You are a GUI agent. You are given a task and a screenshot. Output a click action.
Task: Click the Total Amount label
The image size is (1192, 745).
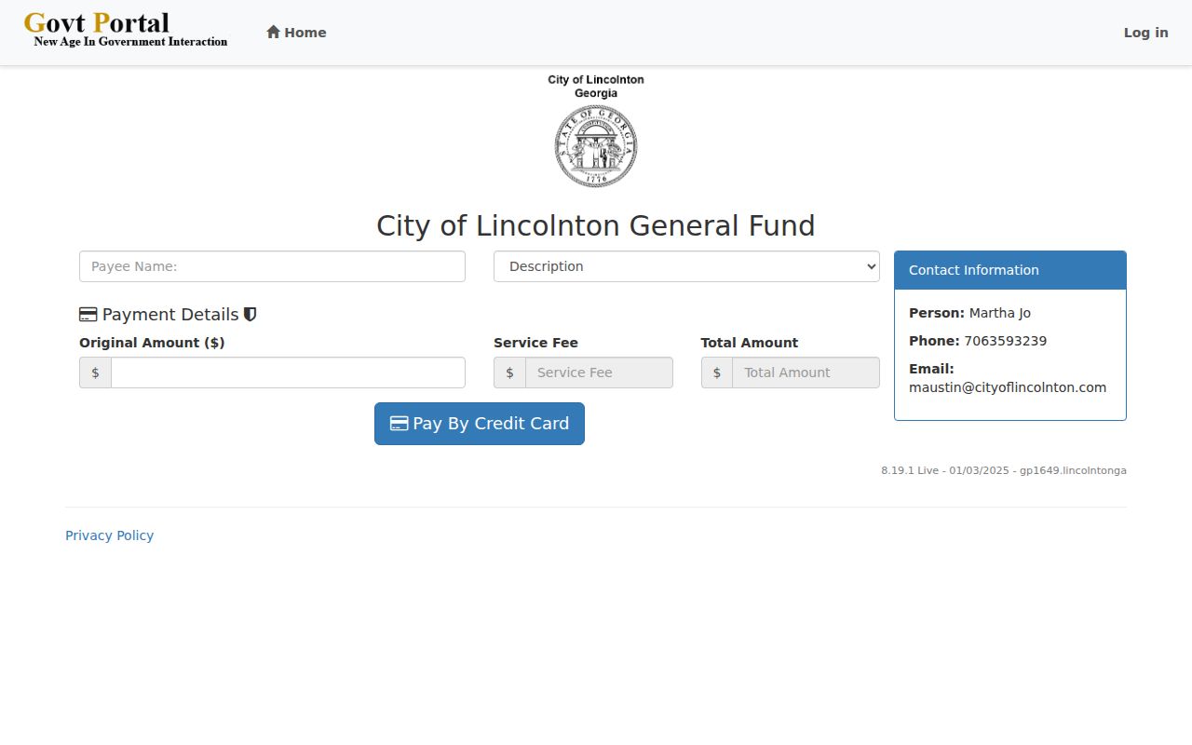(x=750, y=343)
